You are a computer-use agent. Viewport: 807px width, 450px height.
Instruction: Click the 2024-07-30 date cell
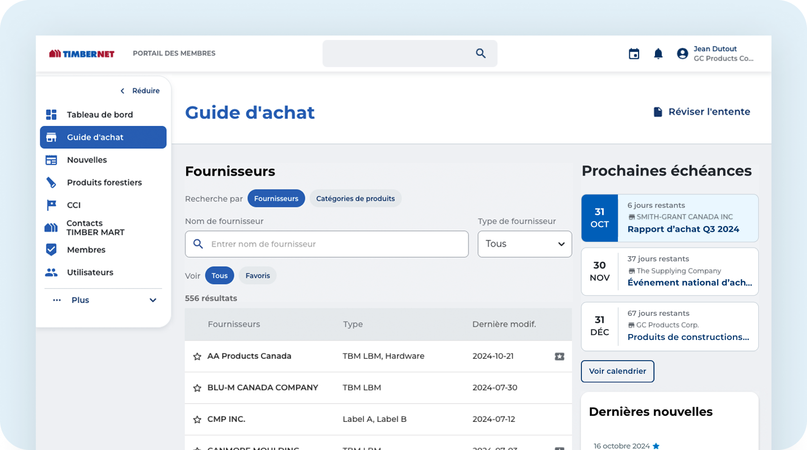click(495, 388)
